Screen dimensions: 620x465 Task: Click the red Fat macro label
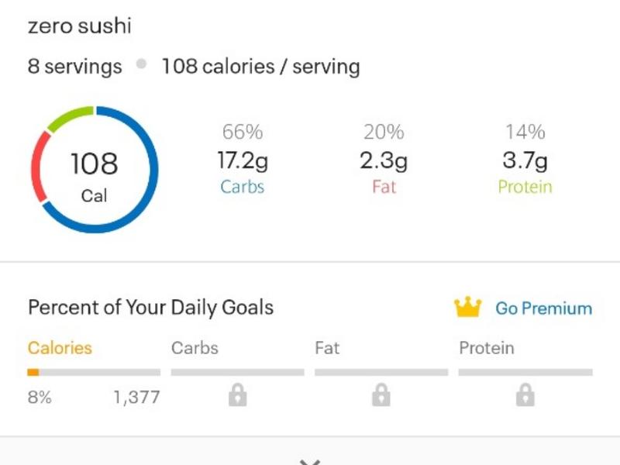click(384, 187)
